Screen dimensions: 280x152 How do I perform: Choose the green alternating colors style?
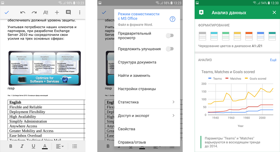click(x=225, y=36)
